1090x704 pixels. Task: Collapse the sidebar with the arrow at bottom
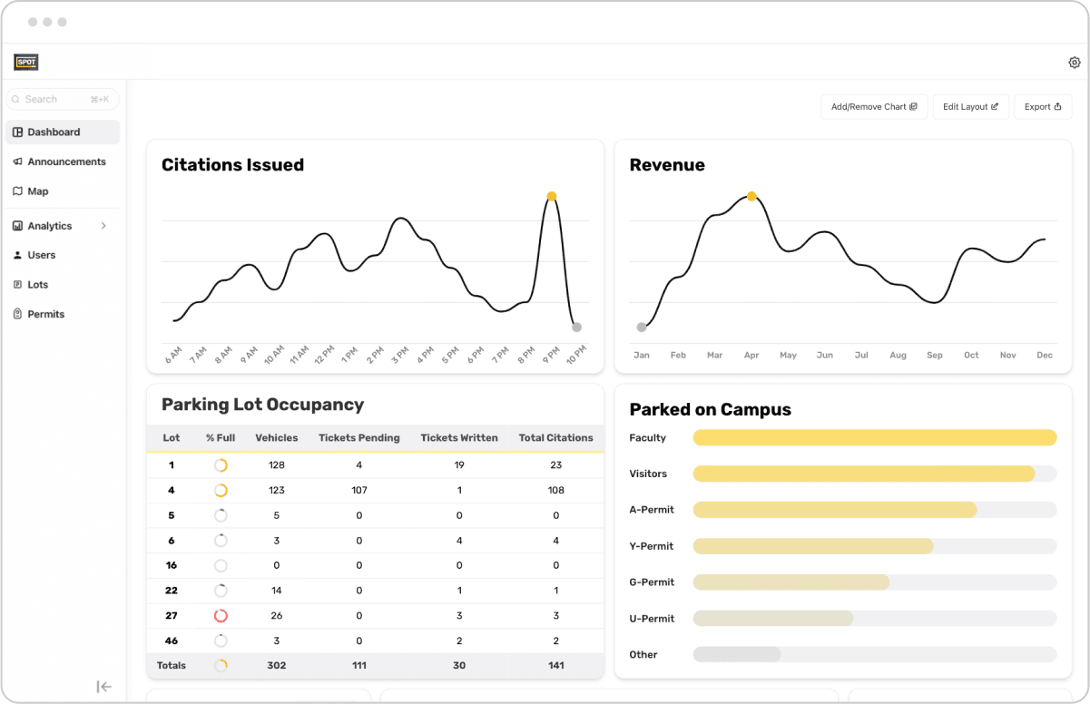[104, 687]
